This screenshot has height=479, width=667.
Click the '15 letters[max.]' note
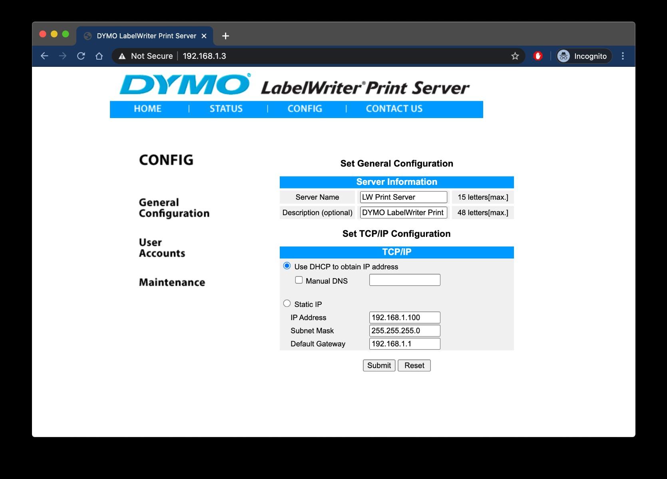click(483, 197)
